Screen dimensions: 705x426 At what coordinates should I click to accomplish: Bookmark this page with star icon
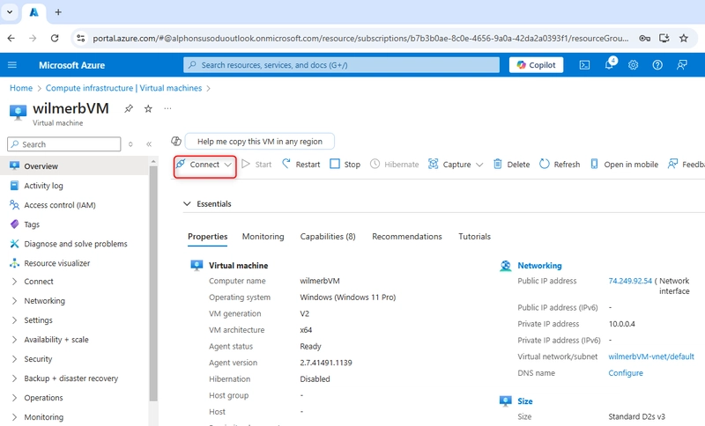[684, 38]
